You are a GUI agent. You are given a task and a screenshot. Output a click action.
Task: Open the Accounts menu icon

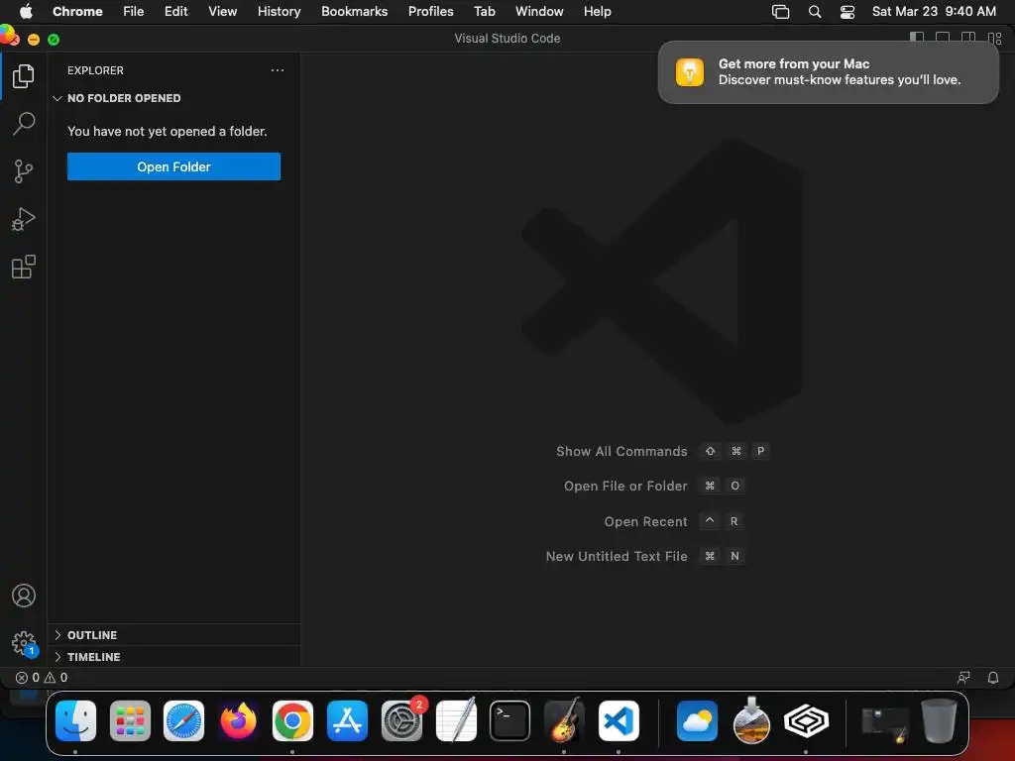24,596
